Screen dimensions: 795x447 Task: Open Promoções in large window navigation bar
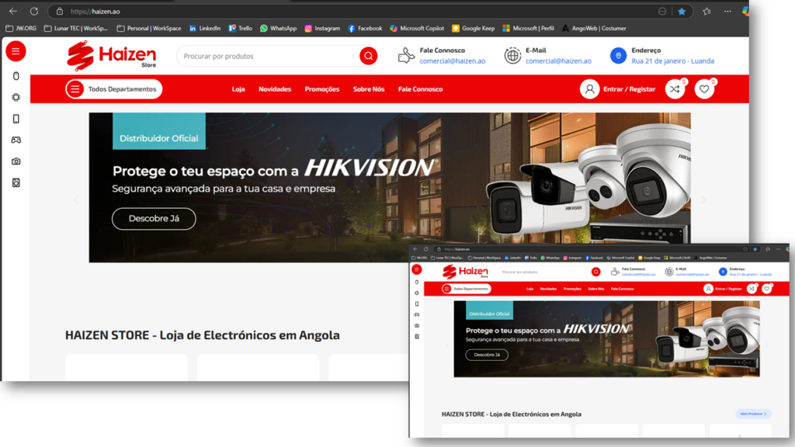pyautogui.click(x=322, y=89)
